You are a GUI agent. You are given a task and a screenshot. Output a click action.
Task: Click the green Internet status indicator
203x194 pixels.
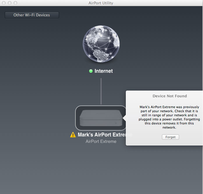[91, 71]
